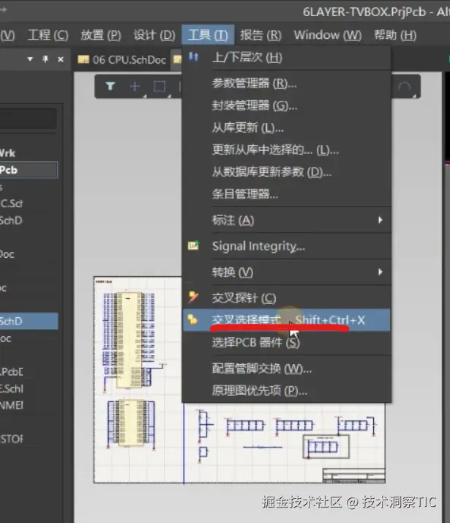Viewport: 450px width, 523px height.
Task: Expand the 转换 (V) submenu arrow
Action: (380, 272)
